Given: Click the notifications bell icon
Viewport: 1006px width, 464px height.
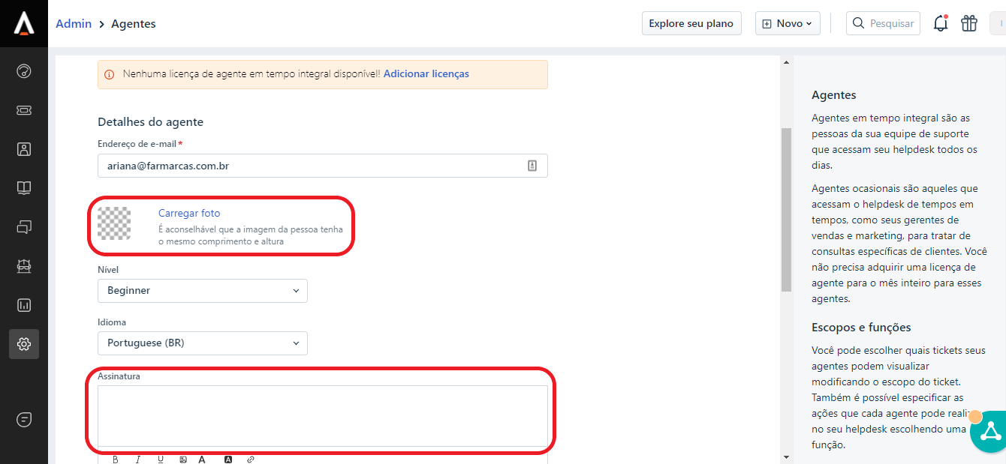Looking at the screenshot, I should 941,23.
